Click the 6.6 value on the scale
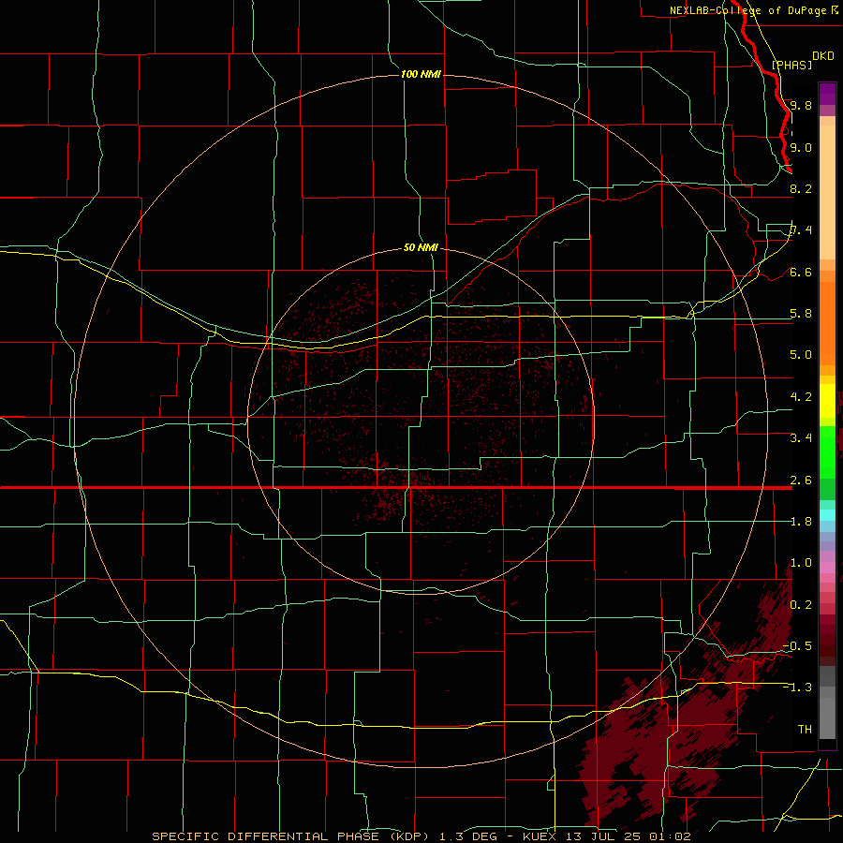 pyautogui.click(x=801, y=272)
